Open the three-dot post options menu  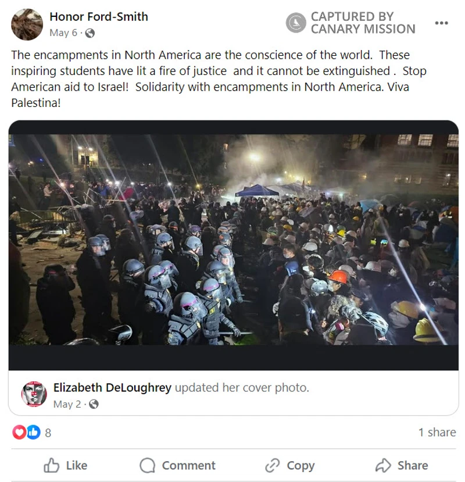click(441, 23)
